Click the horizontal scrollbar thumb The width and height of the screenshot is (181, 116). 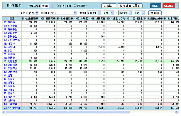[68, 112]
